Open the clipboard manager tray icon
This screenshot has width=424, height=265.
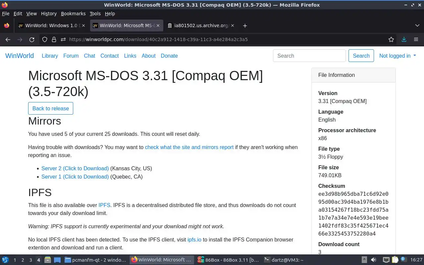click(x=395, y=260)
